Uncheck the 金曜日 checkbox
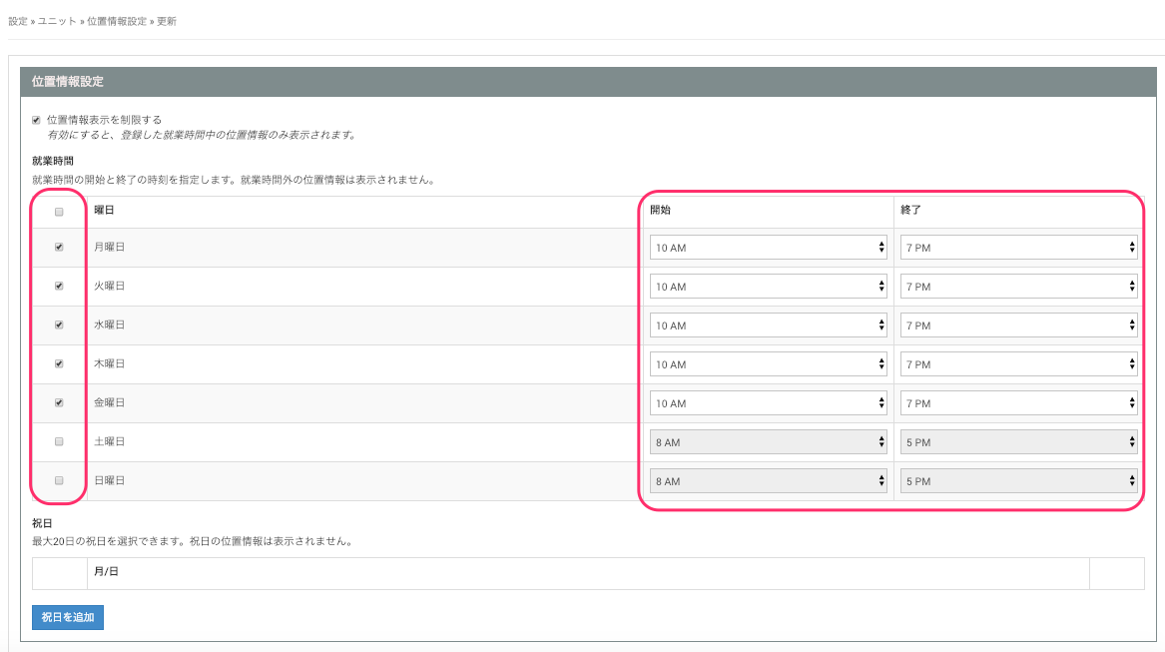The width and height of the screenshot is (1165, 652). (x=59, y=402)
